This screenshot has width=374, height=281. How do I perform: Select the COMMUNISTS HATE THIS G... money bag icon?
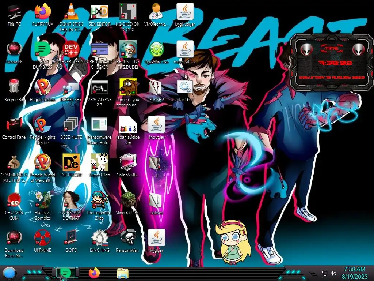point(14,169)
